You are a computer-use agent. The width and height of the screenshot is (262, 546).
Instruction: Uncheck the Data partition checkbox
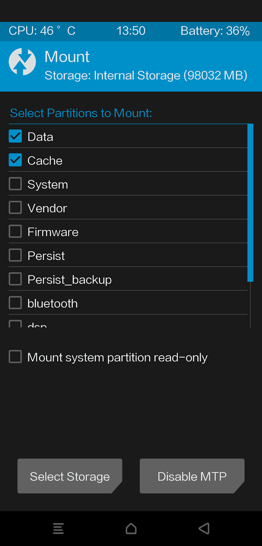pos(15,136)
